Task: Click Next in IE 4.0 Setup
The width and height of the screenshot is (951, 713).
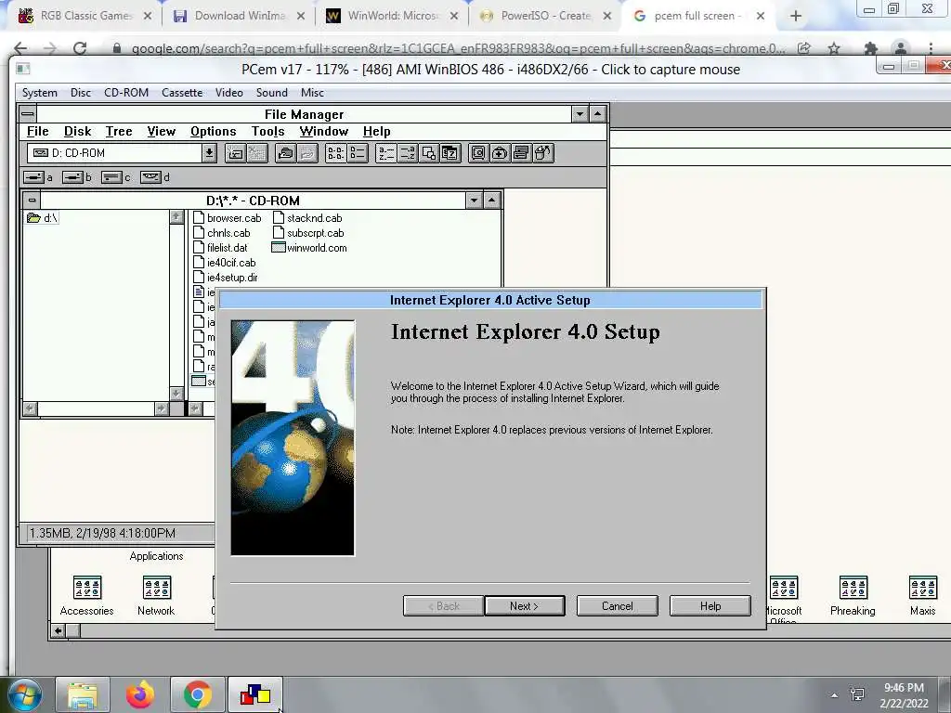Action: tap(525, 605)
